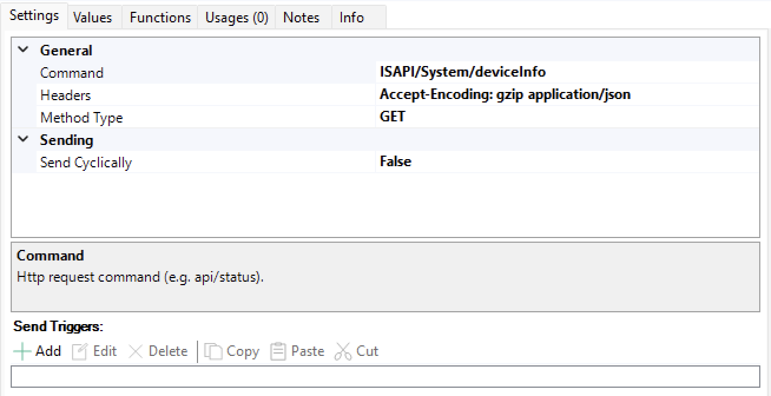Viewport: 771px width, 396px height.
Task: Collapse the General section chevron
Action: click(x=24, y=50)
